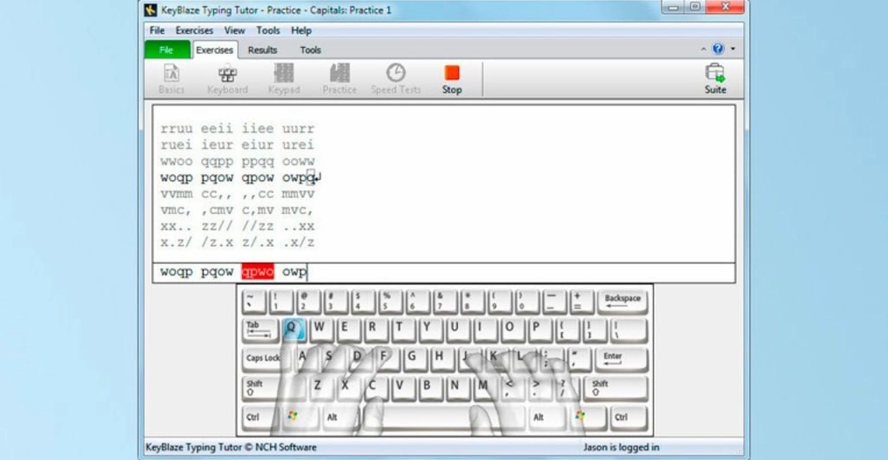This screenshot has height=460, width=888.
Task: Click the Backspace key on virtual keyboard
Action: pyautogui.click(x=622, y=301)
